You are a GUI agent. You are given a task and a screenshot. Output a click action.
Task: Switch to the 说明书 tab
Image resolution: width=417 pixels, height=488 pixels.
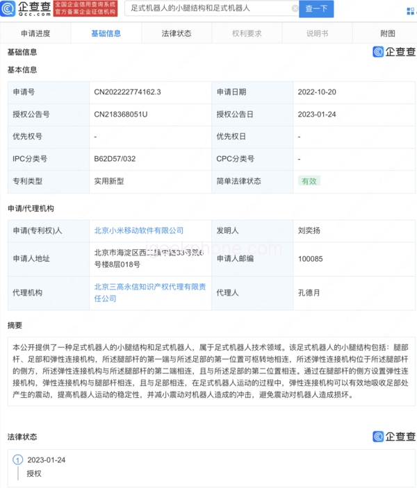[x=317, y=33]
